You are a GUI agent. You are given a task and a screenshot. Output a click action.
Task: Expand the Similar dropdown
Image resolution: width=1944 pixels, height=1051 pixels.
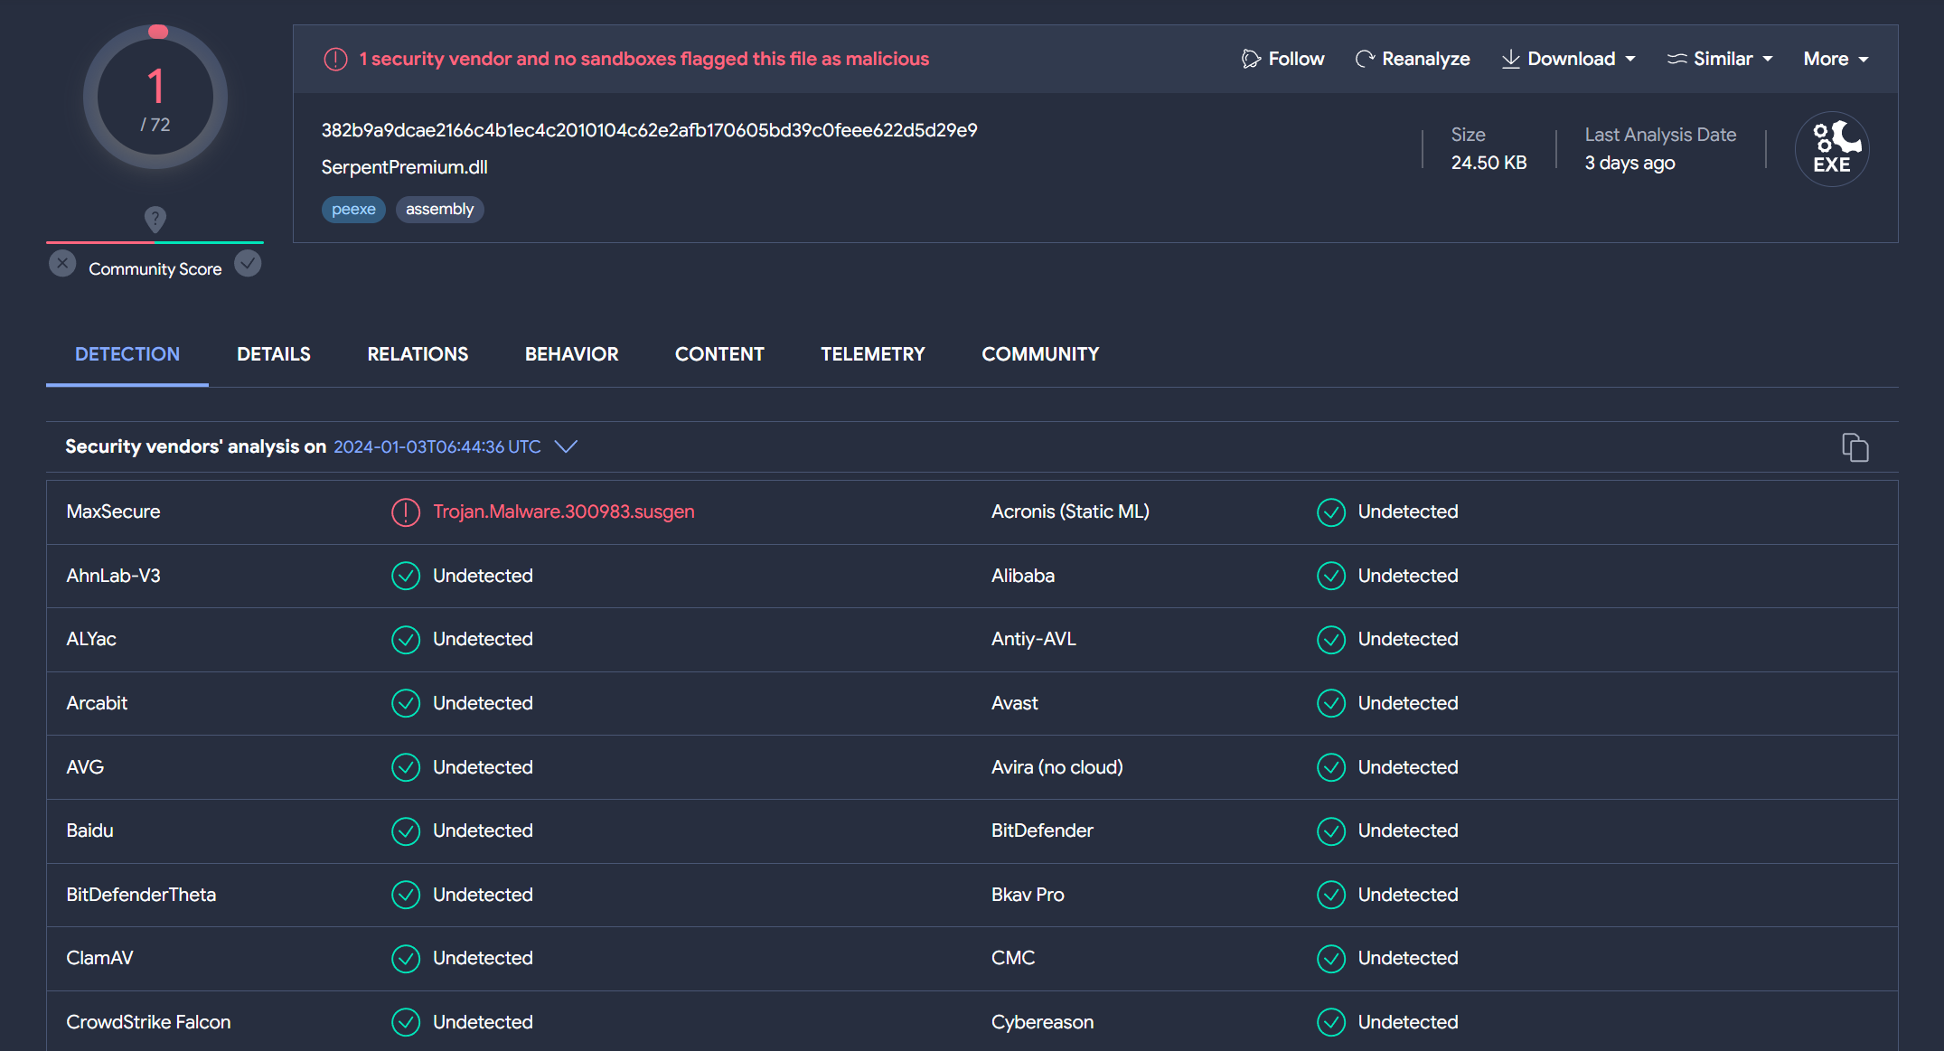tap(1720, 60)
